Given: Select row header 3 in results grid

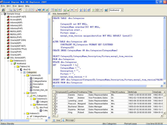Looking at the screenshot, I should click(54, 101).
